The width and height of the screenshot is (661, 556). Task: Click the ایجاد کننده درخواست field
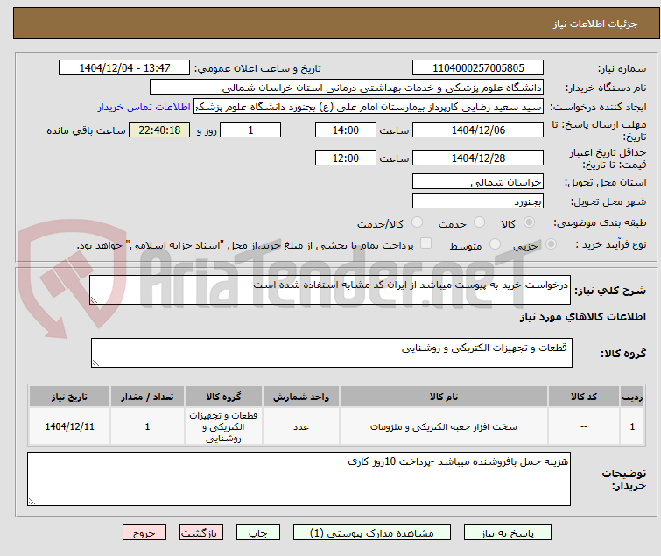(369, 107)
